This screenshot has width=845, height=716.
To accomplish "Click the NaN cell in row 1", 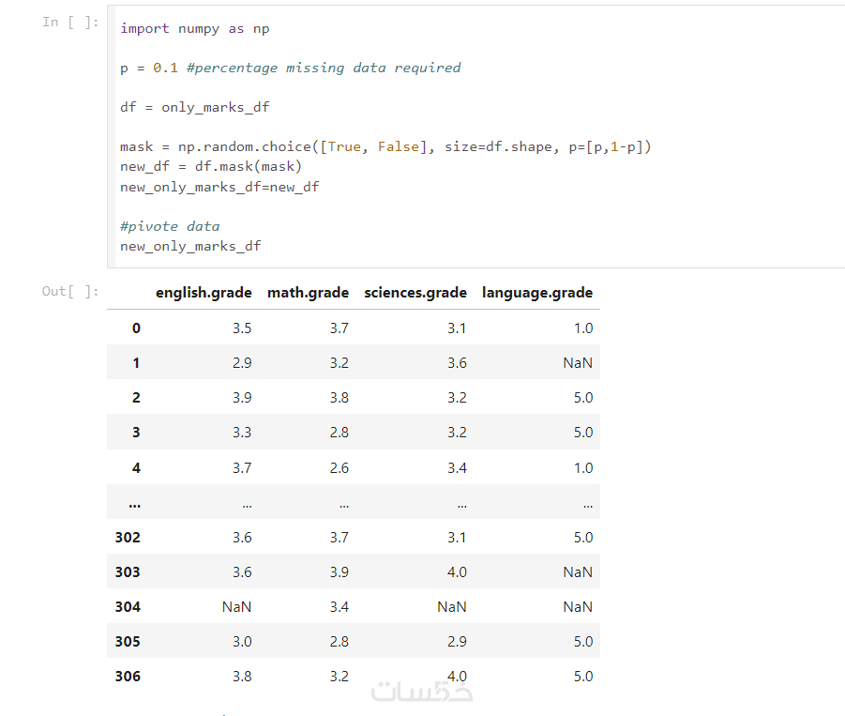I will click(x=578, y=363).
